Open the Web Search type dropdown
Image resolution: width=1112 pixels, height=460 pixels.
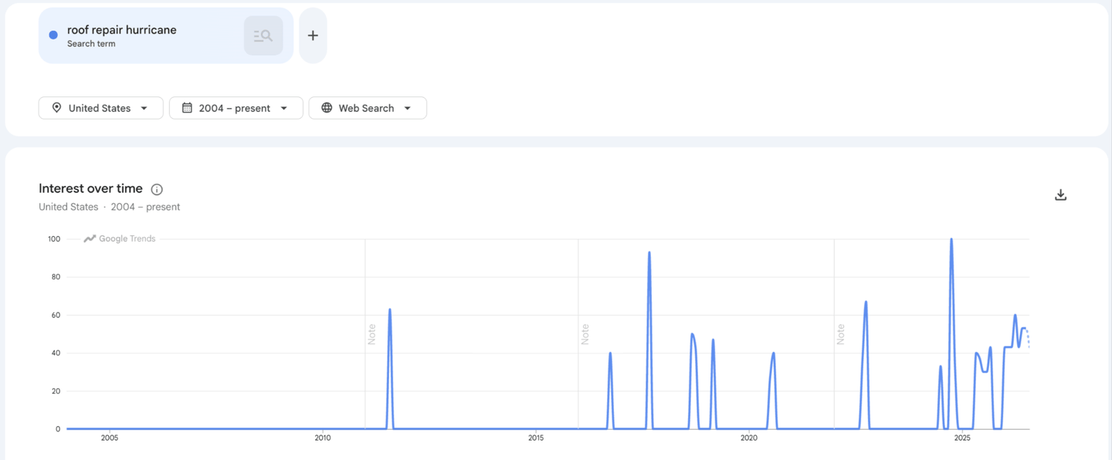(x=368, y=108)
